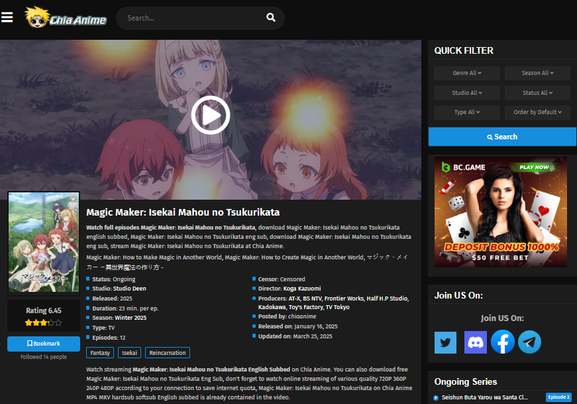
Task: Click the Released: 2025 entry
Action: 112,299
